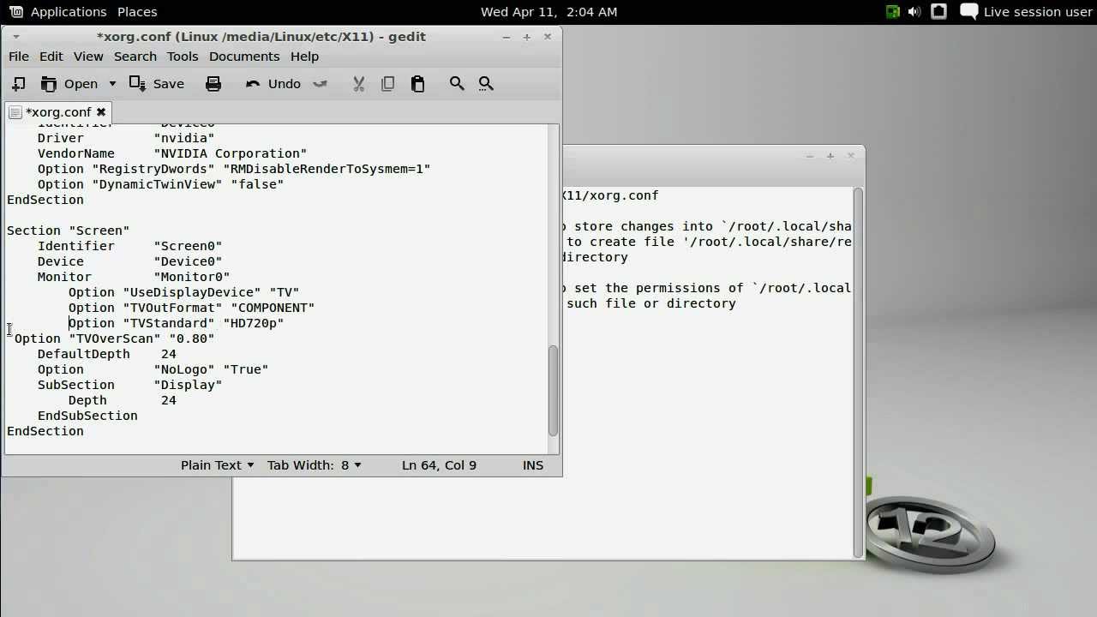The height and width of the screenshot is (617, 1097).
Task: Click the Find and Replace icon
Action: coord(486,83)
